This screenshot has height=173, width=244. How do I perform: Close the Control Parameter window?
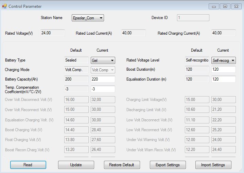pyautogui.click(x=236, y=6)
